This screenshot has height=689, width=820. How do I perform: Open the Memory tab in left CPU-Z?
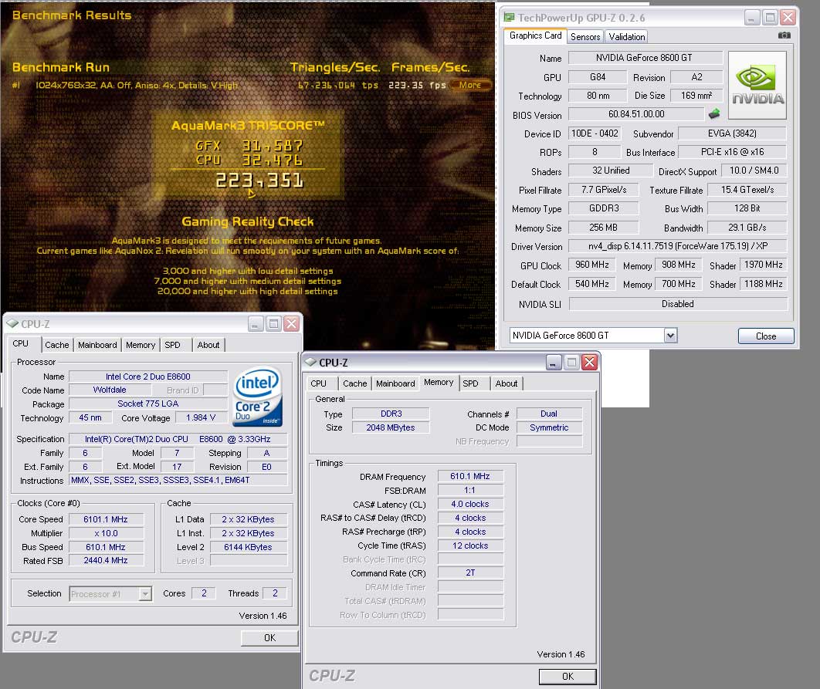tap(141, 345)
